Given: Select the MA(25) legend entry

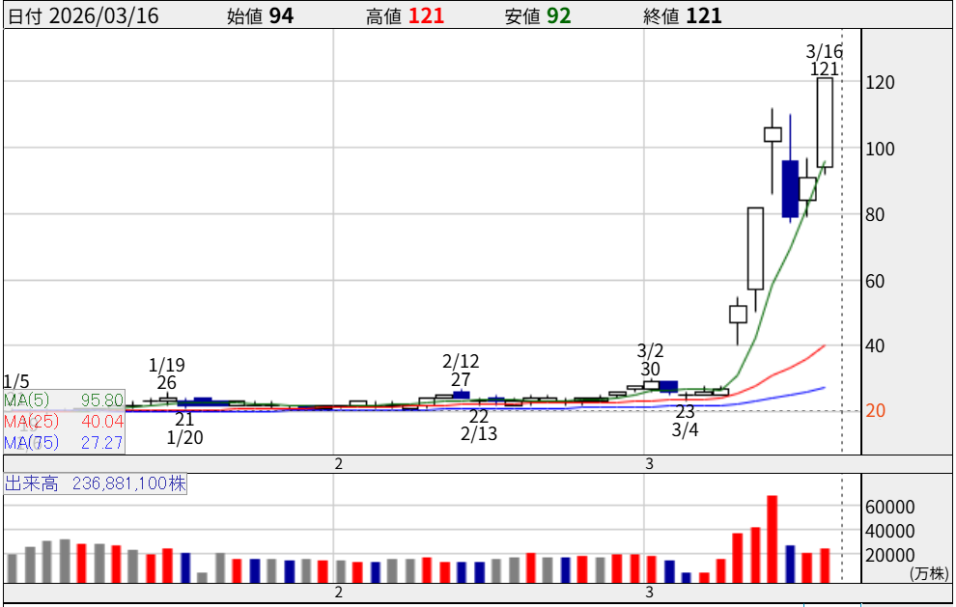Looking at the screenshot, I should point(64,422).
